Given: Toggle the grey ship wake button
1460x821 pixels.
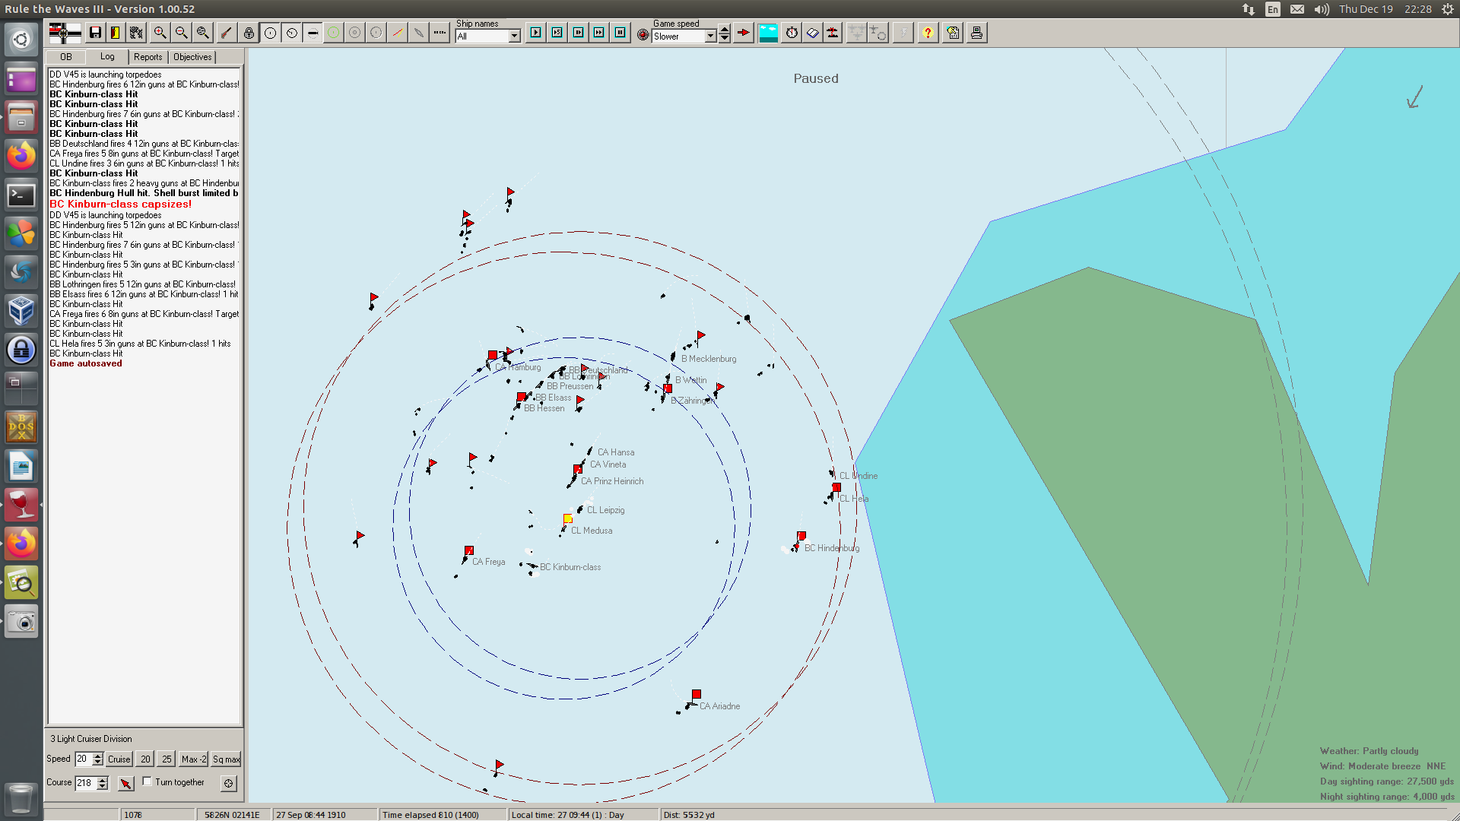Looking at the screenshot, I should [419, 33].
